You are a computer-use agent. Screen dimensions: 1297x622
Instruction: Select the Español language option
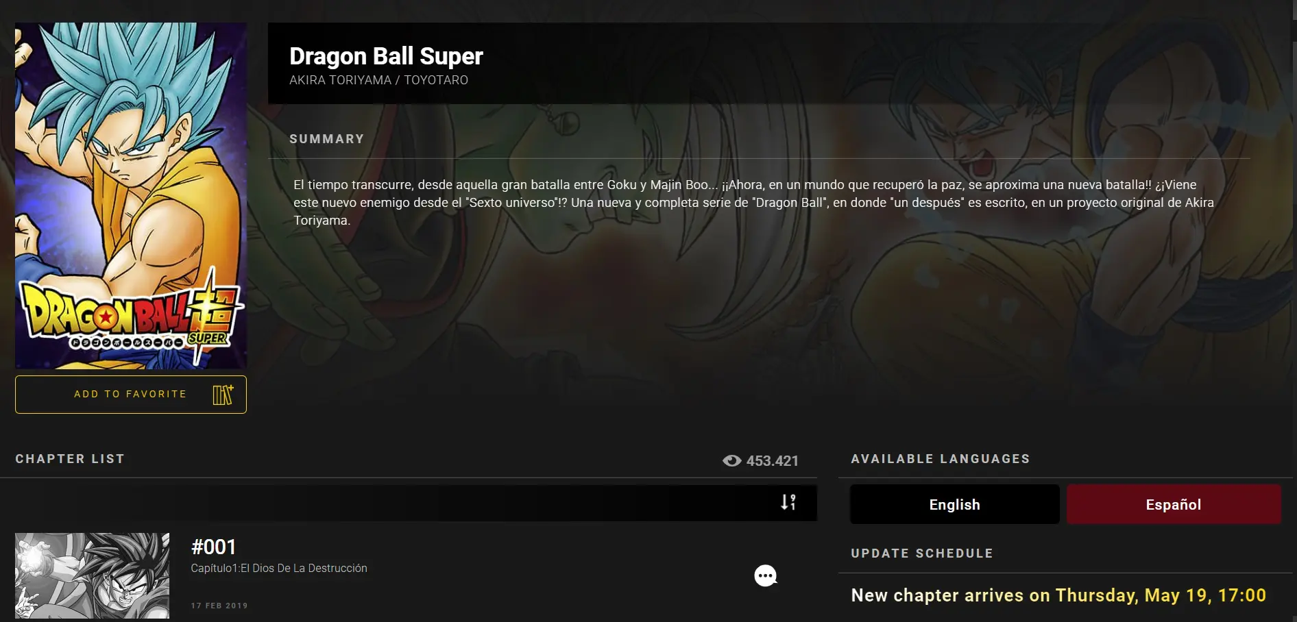1174,504
